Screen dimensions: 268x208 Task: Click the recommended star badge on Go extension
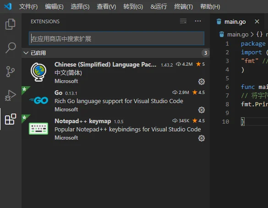25,89
